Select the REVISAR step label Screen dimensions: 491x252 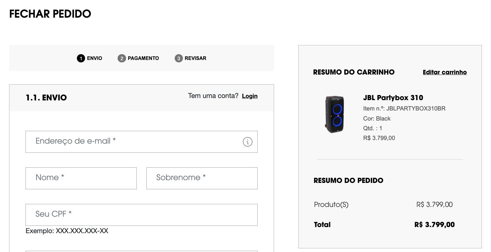(x=195, y=58)
